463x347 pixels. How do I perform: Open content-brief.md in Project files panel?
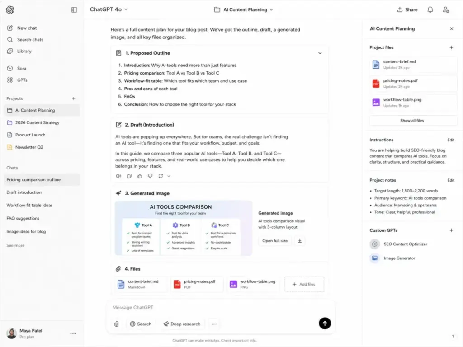[x=413, y=64]
